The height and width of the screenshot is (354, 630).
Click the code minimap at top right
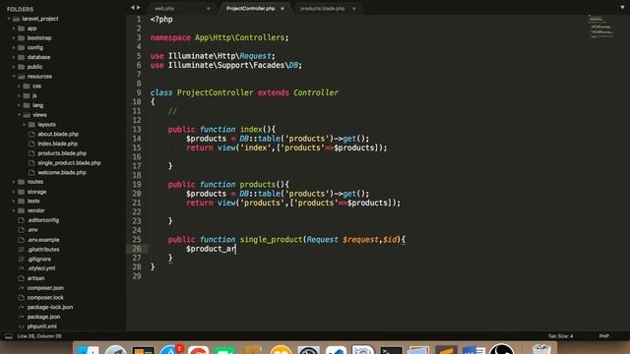click(x=601, y=27)
